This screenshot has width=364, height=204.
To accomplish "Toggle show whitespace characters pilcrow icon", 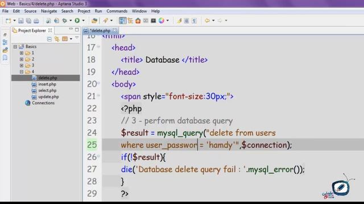I will [x=195, y=21].
